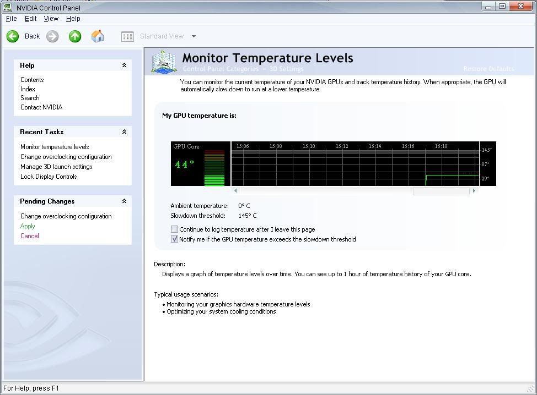Click the temperature graph right scroll arrow
Viewport: 537px width, 395px height.
click(474, 191)
